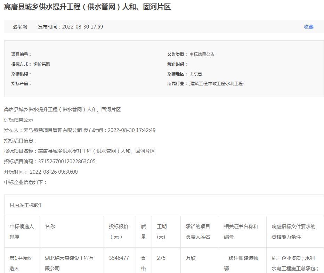Click the 必联网 source label

20,26
